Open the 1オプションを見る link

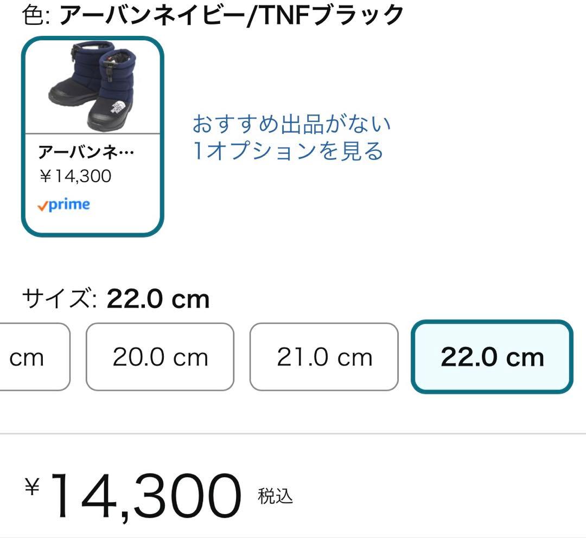pyautogui.click(x=288, y=152)
